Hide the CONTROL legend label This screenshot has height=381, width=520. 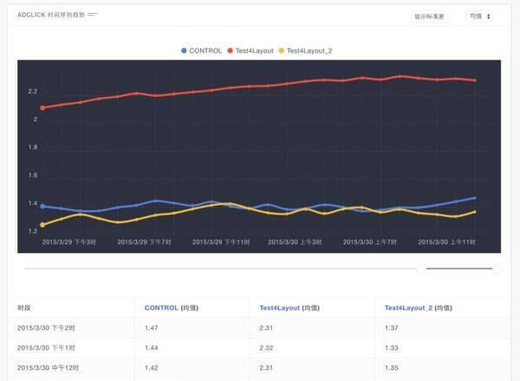point(205,51)
